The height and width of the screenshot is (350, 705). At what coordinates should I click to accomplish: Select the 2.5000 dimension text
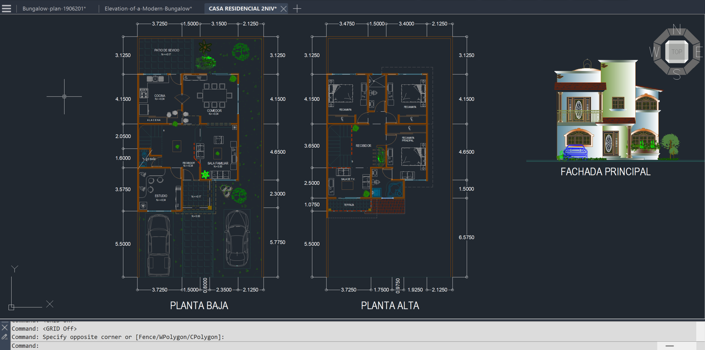coord(312,183)
